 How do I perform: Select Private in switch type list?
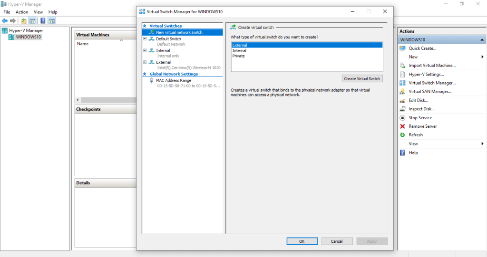[x=239, y=56]
